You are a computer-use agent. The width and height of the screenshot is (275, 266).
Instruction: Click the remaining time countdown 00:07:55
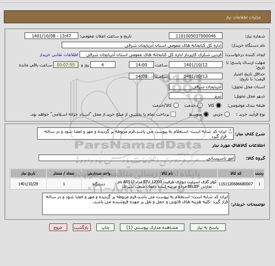click(66, 65)
